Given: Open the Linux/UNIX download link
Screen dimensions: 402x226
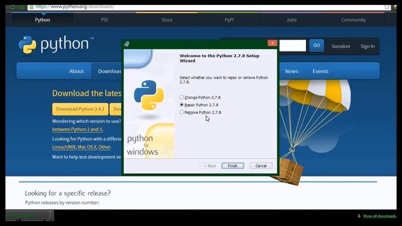Looking at the screenshot, I should [64, 147].
